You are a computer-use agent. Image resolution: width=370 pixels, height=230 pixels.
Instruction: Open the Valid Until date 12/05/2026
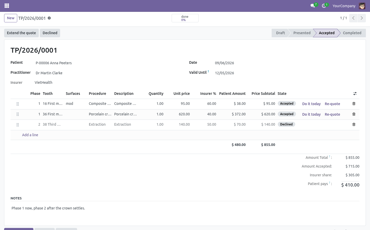point(224,73)
